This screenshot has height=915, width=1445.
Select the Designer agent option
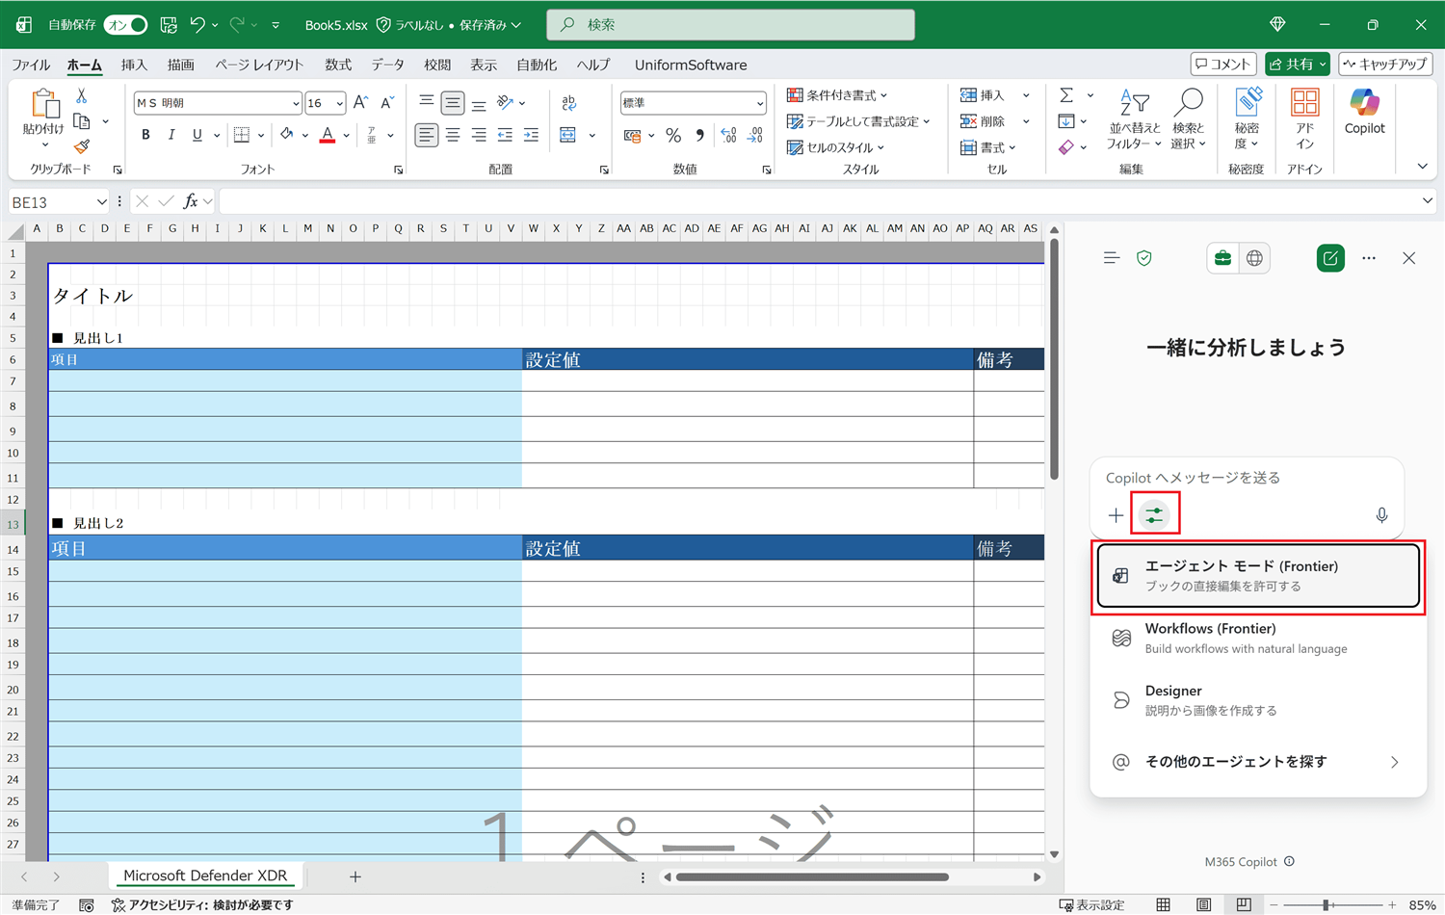click(x=1258, y=700)
